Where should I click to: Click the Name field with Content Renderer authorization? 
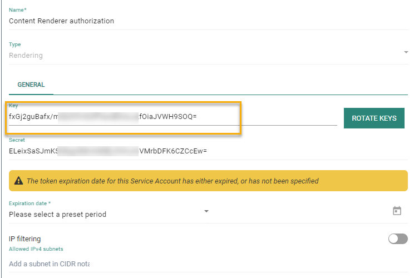pyautogui.click(x=61, y=21)
